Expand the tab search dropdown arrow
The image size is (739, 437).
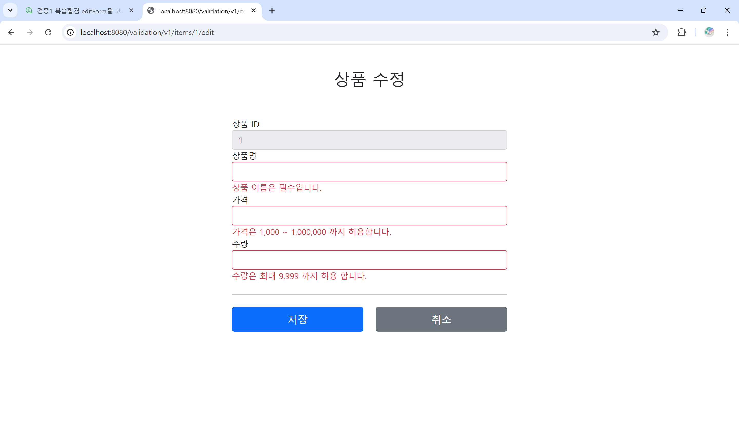(x=10, y=11)
